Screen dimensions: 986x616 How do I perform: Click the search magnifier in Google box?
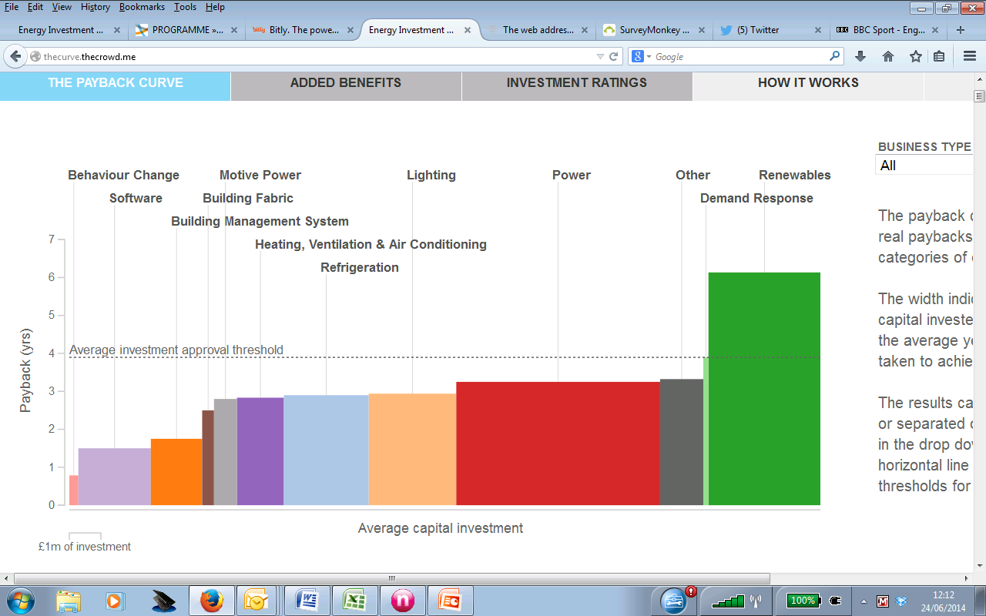click(834, 56)
